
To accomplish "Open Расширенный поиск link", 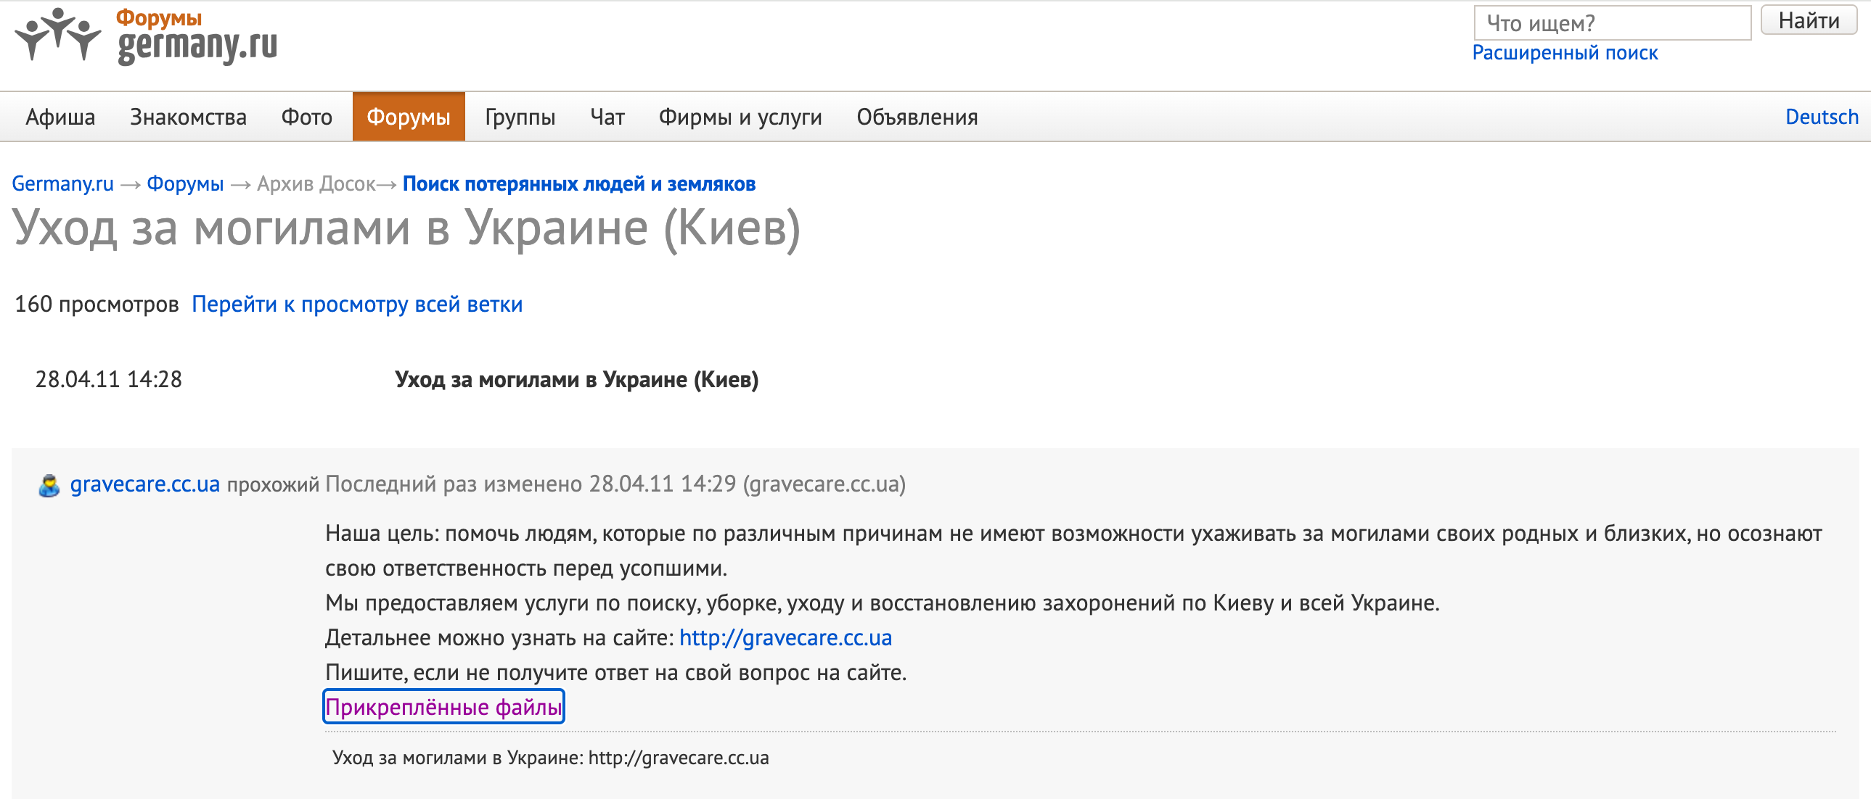I will coord(1565,53).
